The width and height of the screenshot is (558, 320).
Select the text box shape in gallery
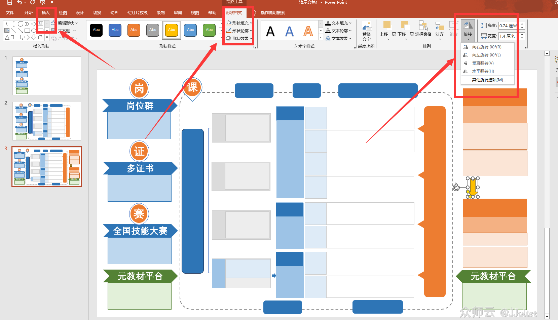click(x=41, y=24)
